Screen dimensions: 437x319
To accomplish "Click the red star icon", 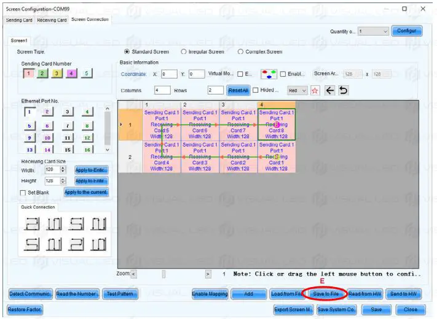I will [x=315, y=90].
